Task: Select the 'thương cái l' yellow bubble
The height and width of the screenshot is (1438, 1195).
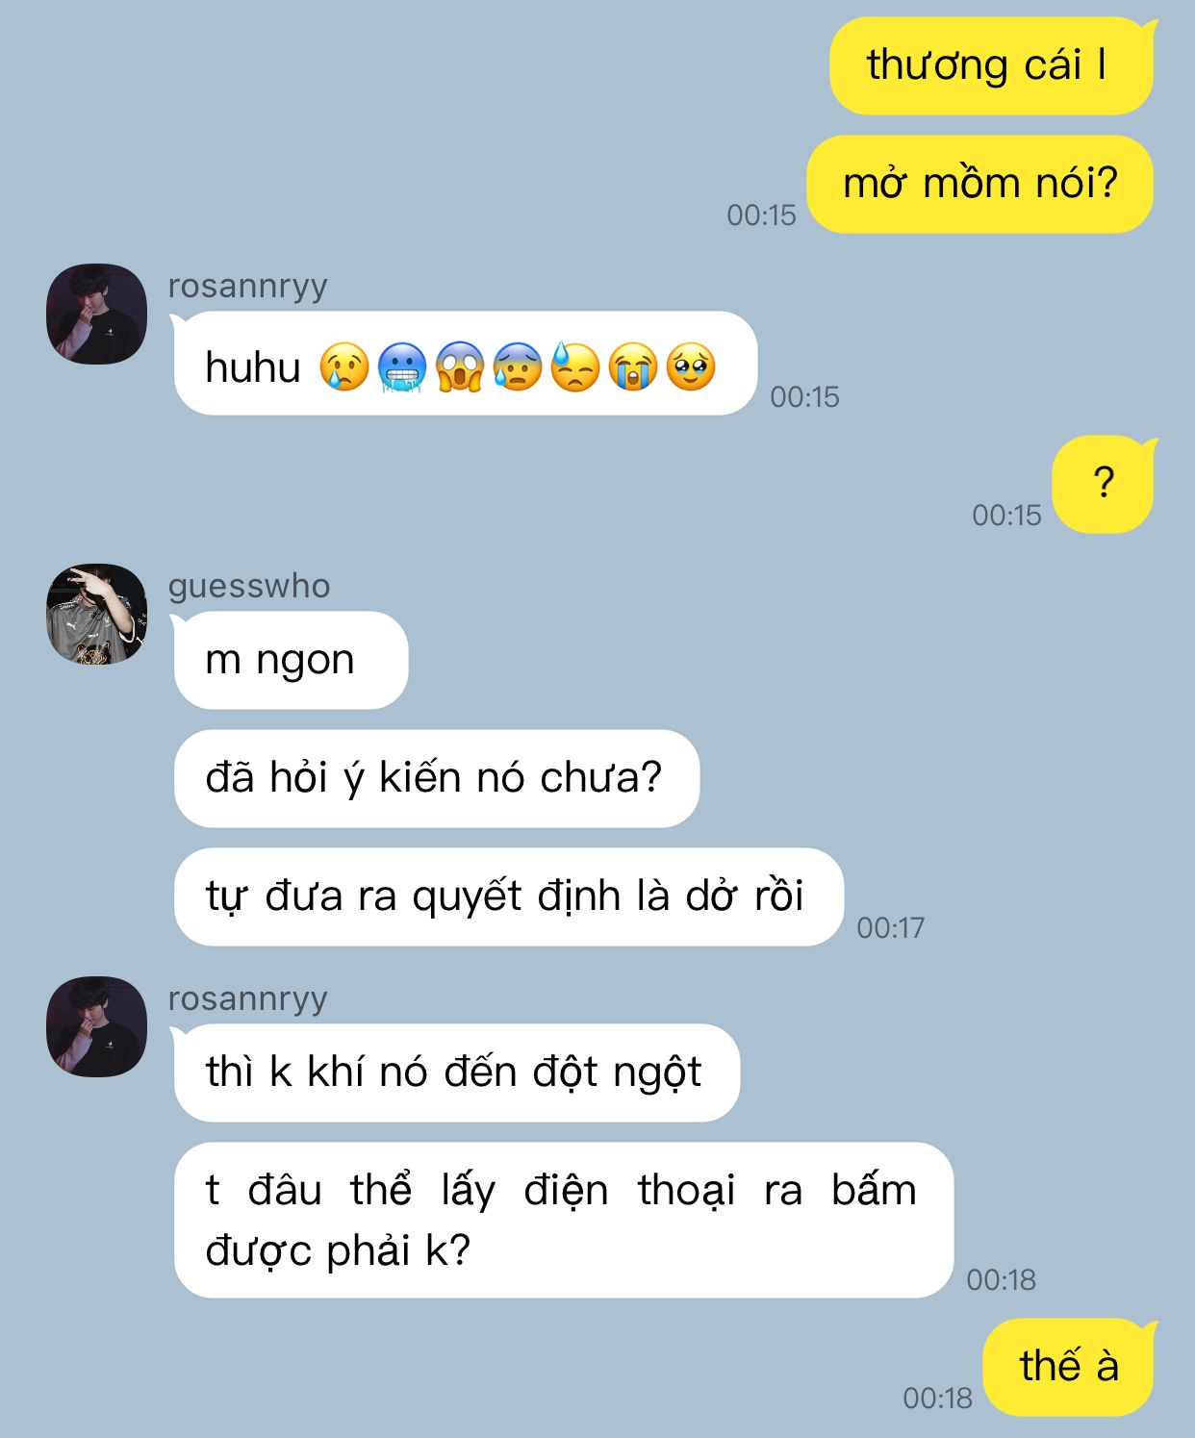Action: click(991, 66)
